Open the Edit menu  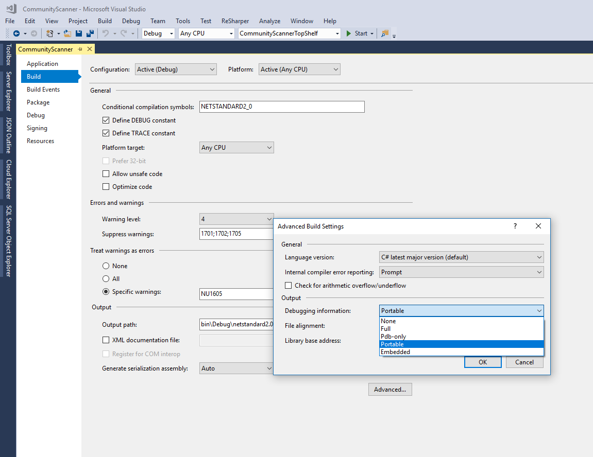click(x=30, y=21)
